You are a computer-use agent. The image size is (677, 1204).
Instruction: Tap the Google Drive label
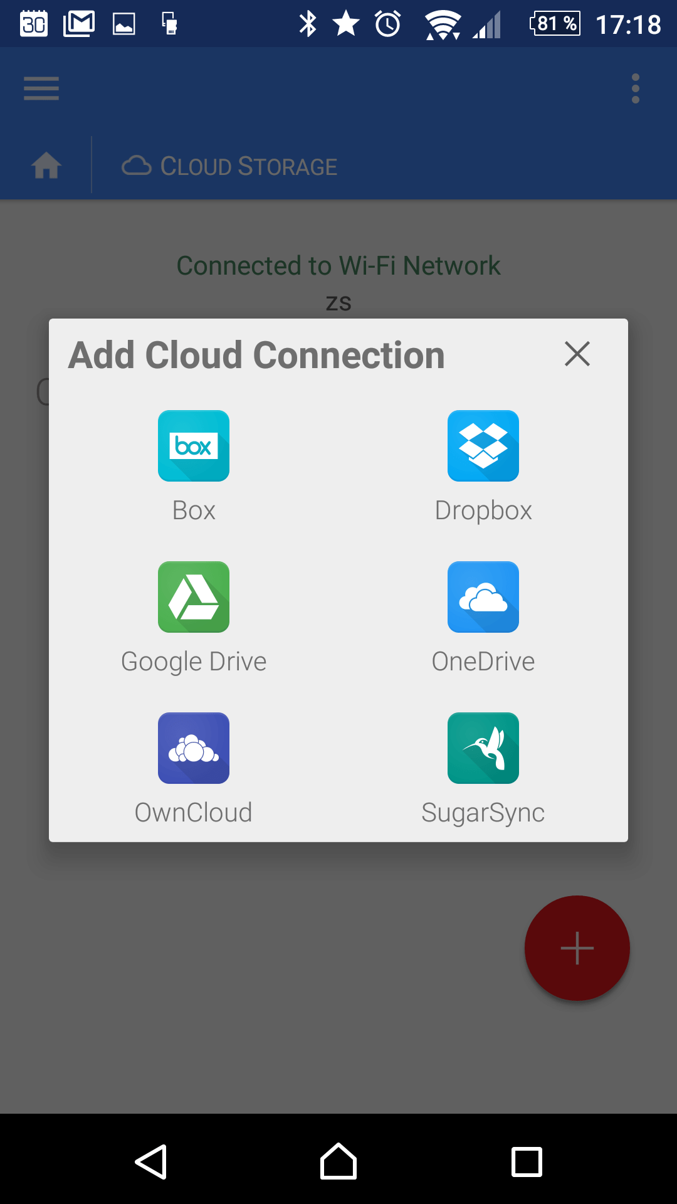(x=194, y=662)
